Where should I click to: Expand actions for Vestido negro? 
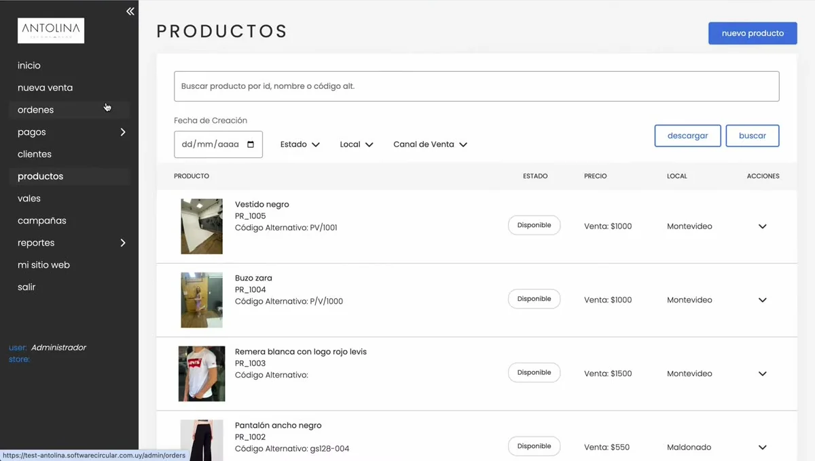coord(763,226)
